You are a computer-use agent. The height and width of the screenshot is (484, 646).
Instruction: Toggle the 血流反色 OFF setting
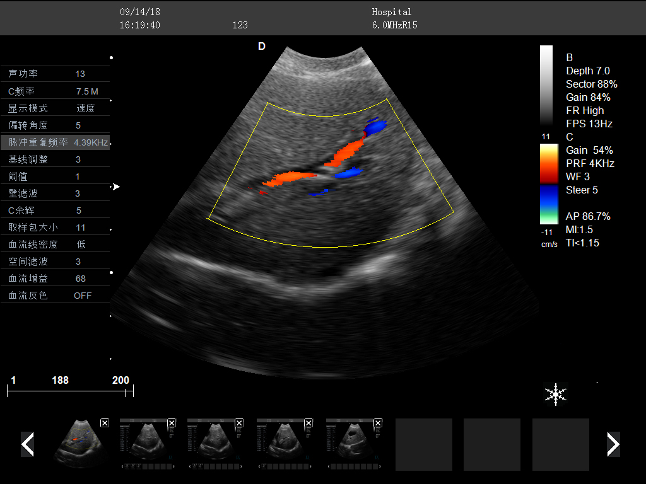pyautogui.click(x=55, y=295)
